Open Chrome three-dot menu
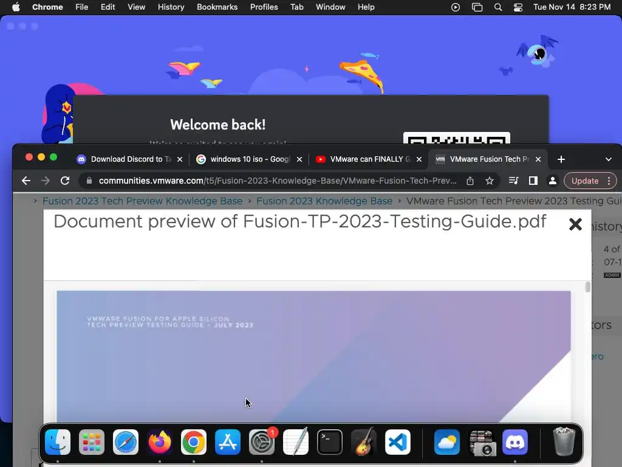 609,181
